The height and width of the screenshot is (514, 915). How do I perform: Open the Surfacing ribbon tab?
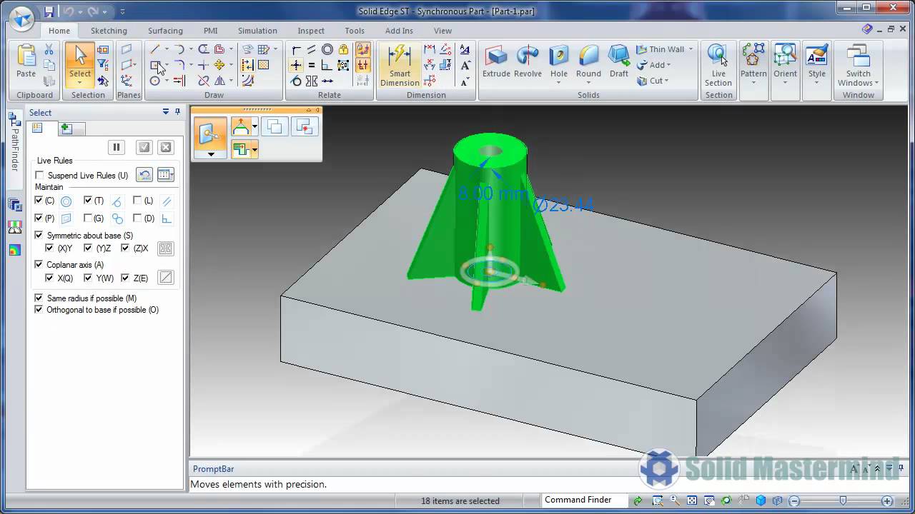coord(165,31)
